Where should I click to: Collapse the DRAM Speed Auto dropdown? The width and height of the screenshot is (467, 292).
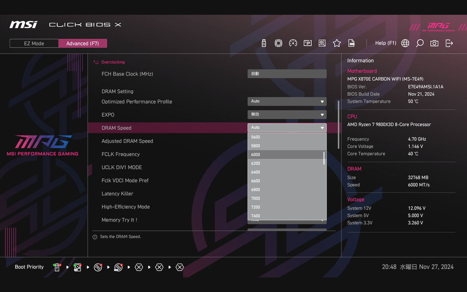(x=287, y=128)
